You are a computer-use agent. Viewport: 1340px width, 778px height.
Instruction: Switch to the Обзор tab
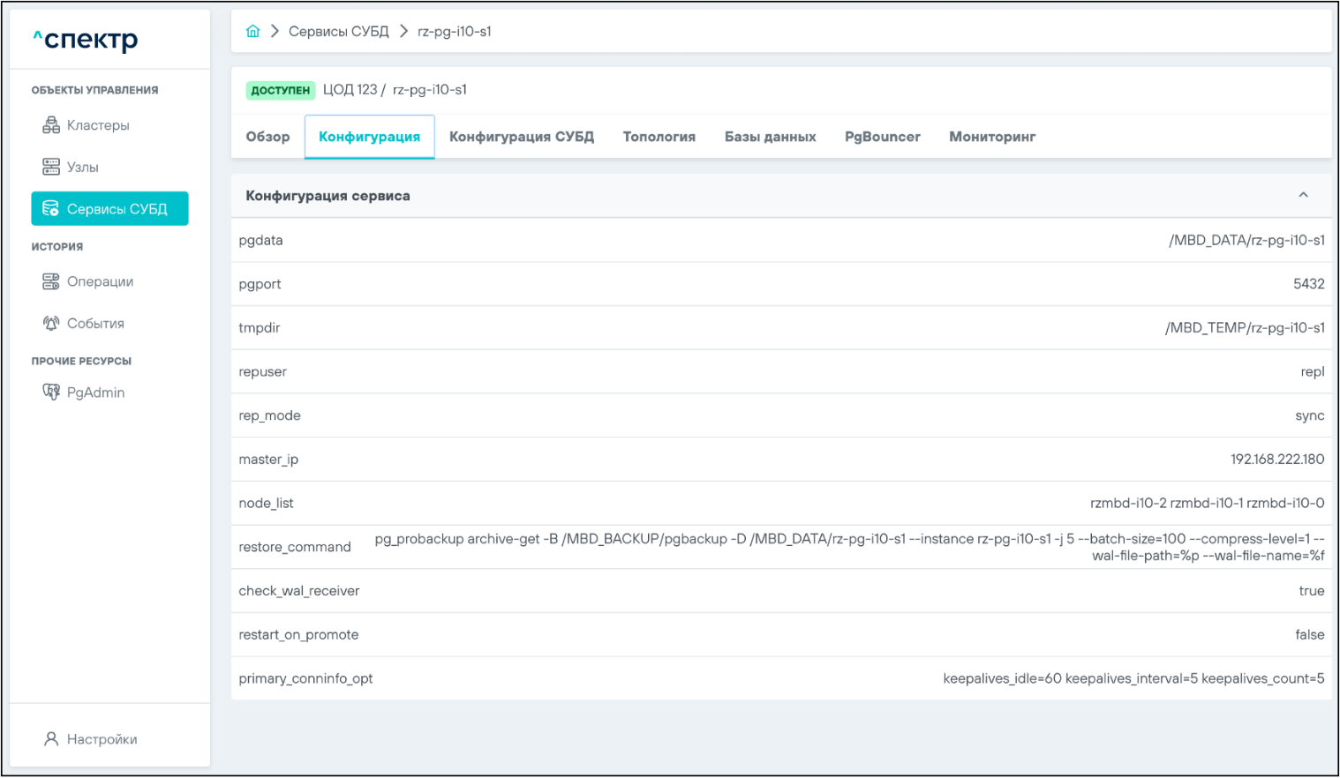[267, 137]
